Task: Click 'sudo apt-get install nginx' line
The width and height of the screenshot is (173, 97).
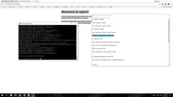Action: (x=102, y=26)
